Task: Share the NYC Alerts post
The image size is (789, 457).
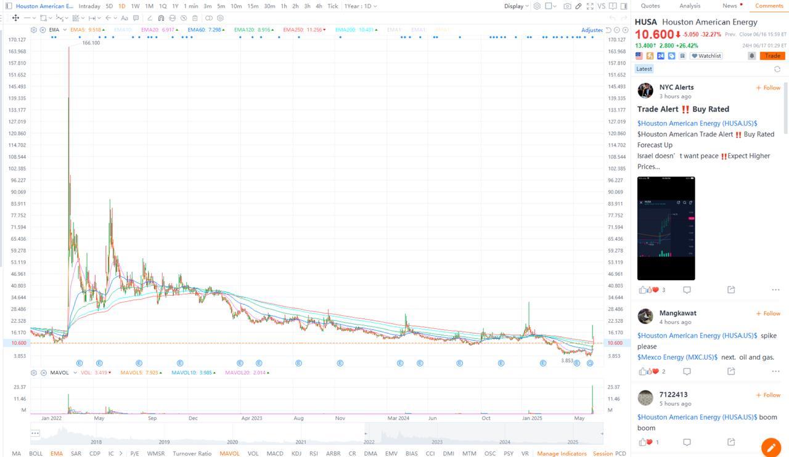Action: point(731,289)
